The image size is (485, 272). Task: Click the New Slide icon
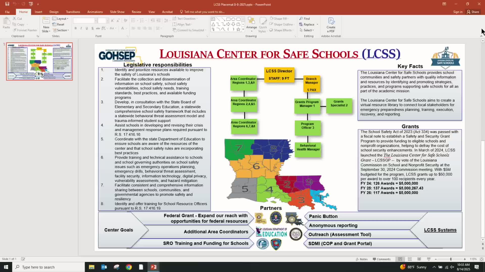click(46, 21)
